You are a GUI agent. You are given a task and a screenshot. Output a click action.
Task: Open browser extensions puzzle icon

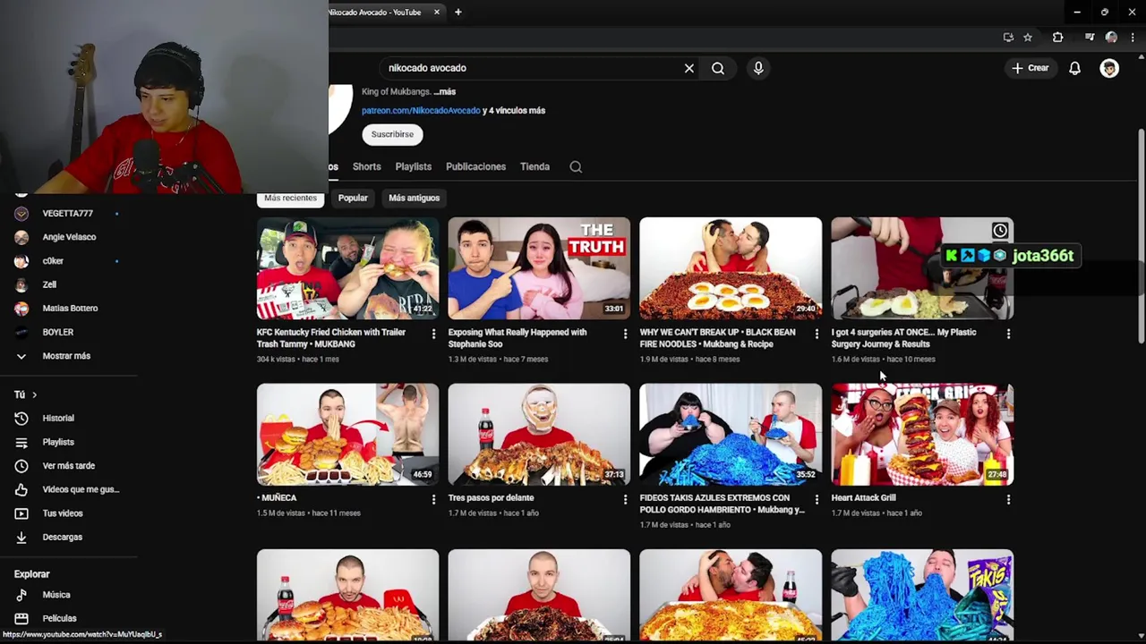tap(1057, 38)
